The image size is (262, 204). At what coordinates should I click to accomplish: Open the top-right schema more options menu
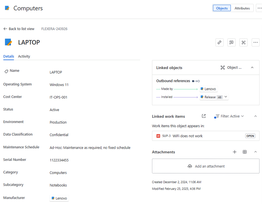coord(259,8)
